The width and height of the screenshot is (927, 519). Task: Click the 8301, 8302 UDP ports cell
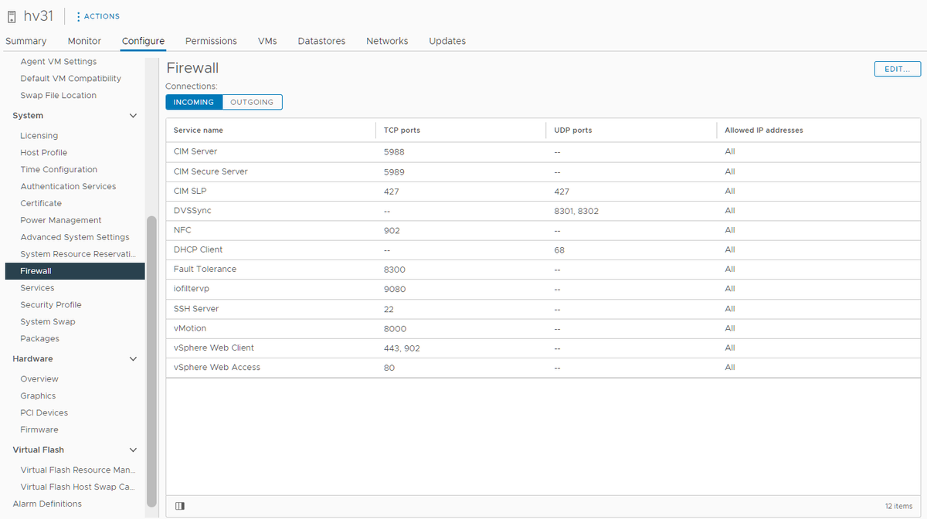point(576,211)
